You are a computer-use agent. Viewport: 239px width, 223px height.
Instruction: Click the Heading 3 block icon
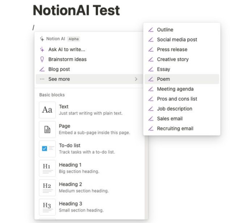47,207
